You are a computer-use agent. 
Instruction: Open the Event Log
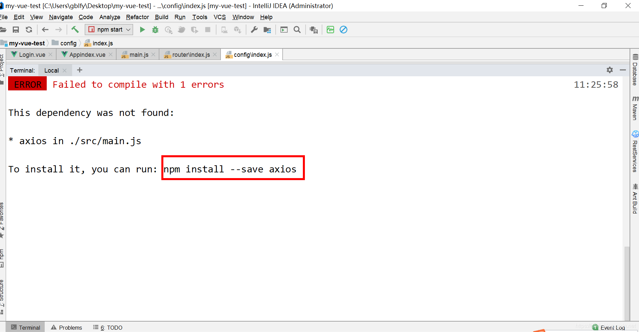pos(609,328)
